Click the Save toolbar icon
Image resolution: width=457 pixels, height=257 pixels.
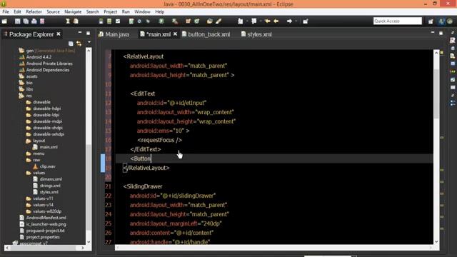tap(18, 21)
